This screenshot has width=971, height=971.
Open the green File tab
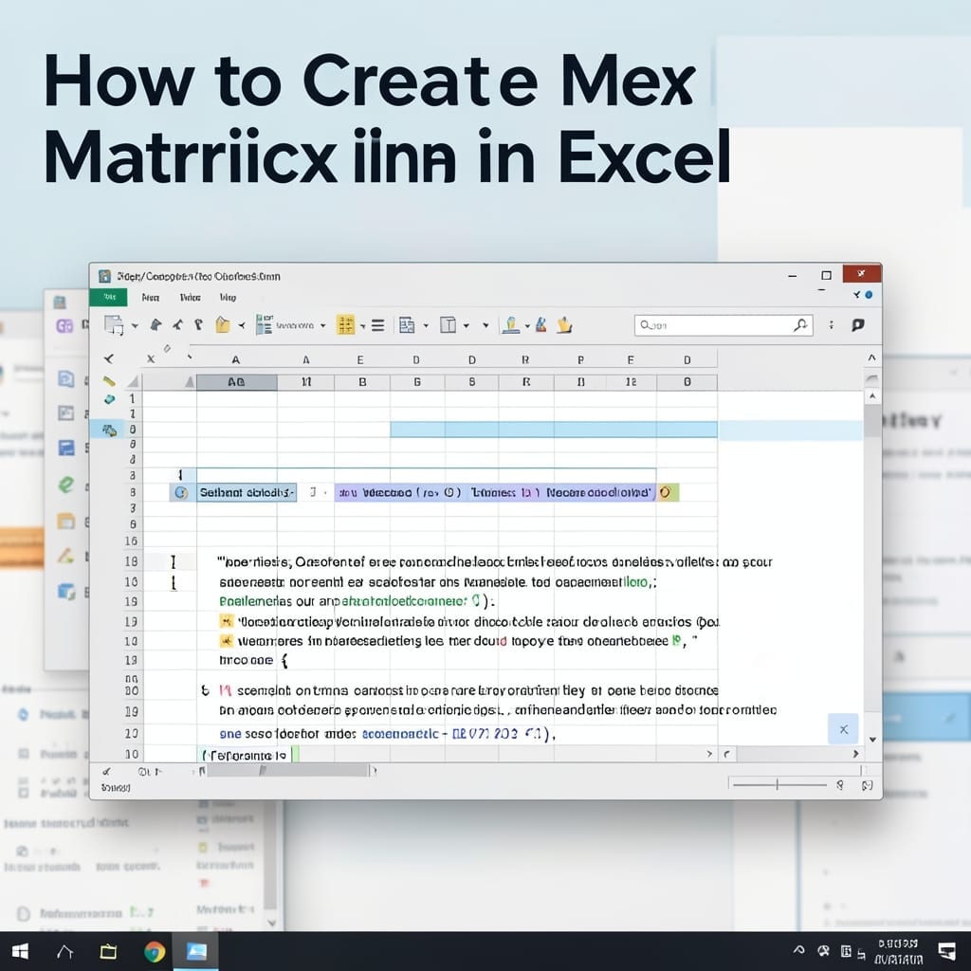tap(108, 297)
